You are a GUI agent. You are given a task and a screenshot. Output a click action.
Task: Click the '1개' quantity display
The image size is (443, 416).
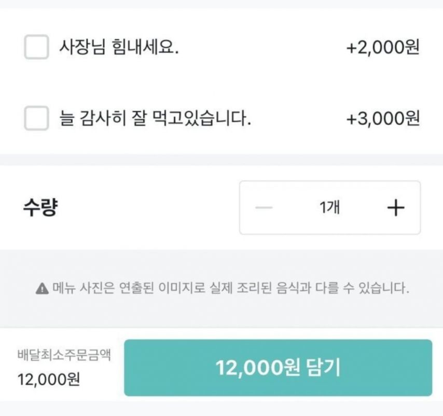330,207
